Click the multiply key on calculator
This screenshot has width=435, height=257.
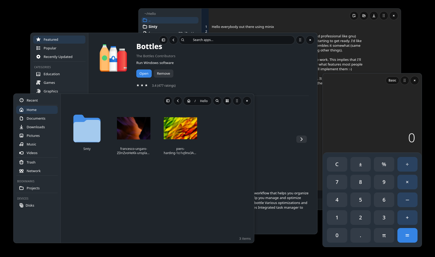click(x=407, y=182)
